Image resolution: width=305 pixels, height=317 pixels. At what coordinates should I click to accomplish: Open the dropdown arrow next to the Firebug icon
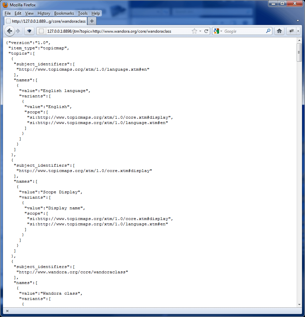tap(298, 31)
